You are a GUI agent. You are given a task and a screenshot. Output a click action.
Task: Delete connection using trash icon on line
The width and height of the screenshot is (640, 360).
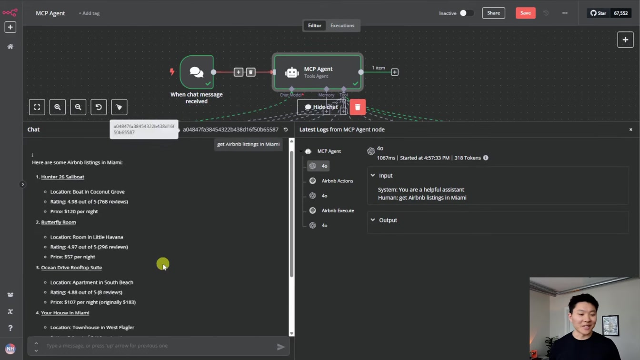250,72
